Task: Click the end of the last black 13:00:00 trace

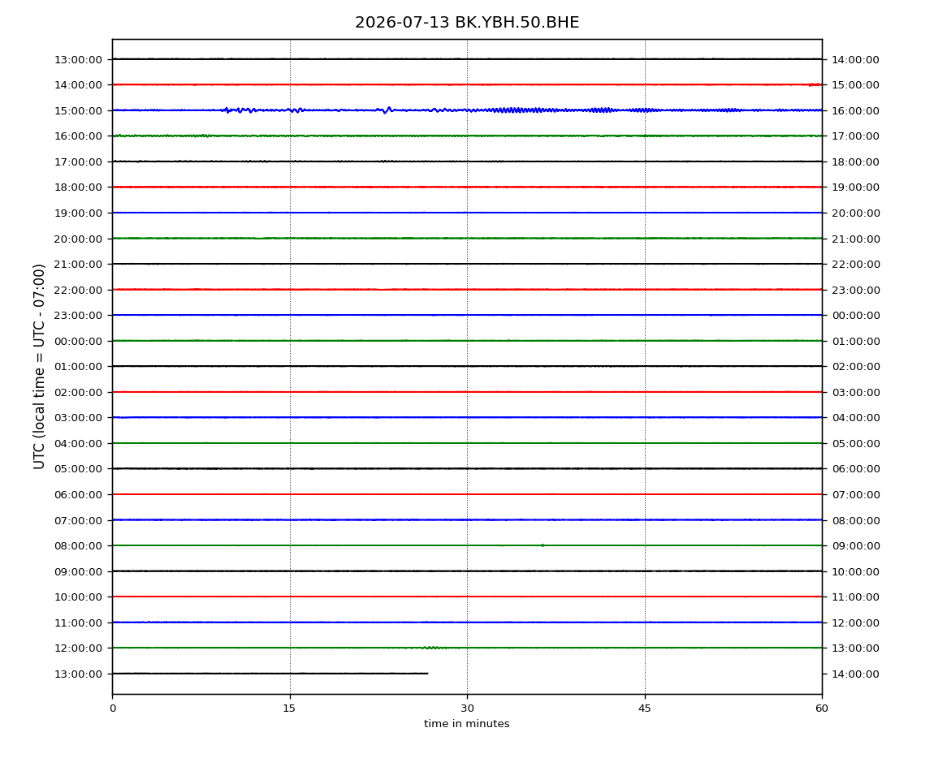Action: click(x=427, y=674)
